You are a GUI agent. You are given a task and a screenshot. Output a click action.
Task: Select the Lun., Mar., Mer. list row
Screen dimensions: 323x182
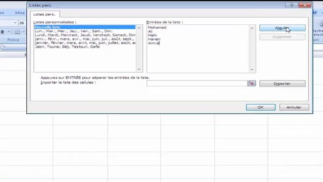point(85,31)
